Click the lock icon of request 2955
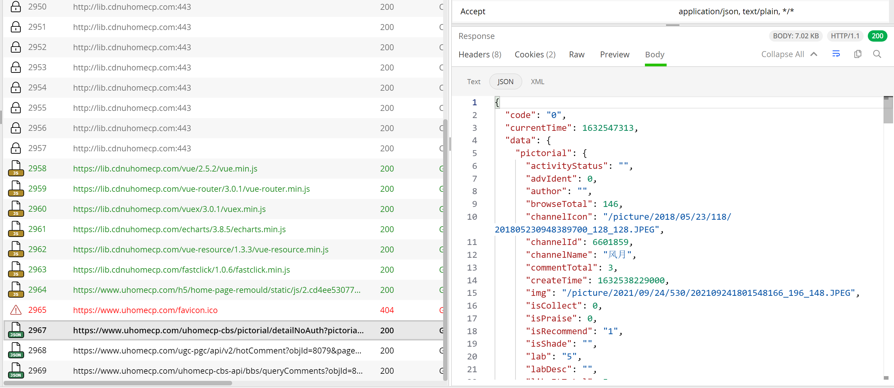This screenshot has height=388, width=894. tap(15, 108)
